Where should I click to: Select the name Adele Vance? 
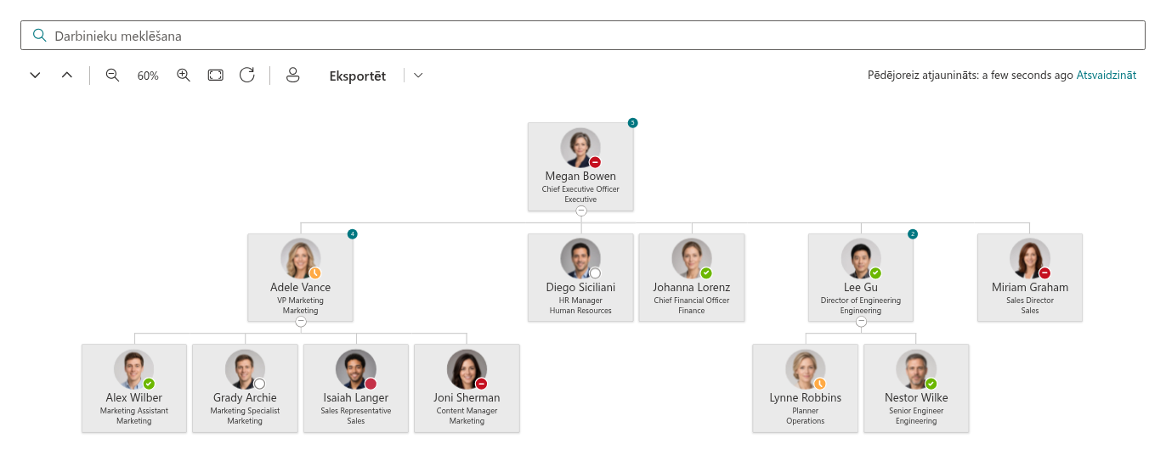(x=301, y=287)
